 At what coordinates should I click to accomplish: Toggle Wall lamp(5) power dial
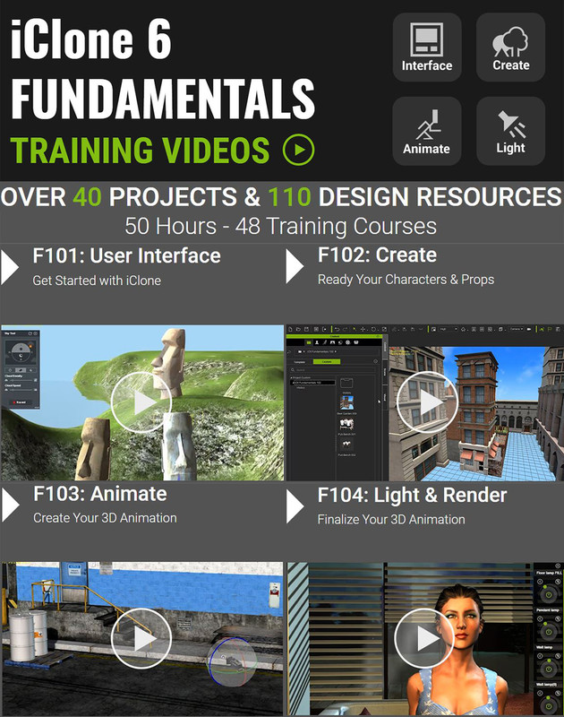click(549, 705)
